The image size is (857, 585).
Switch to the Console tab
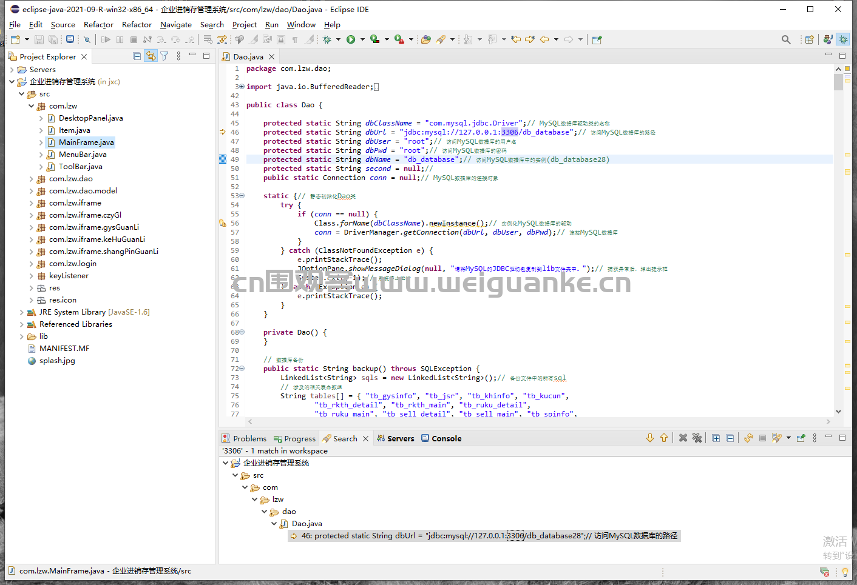coord(446,438)
